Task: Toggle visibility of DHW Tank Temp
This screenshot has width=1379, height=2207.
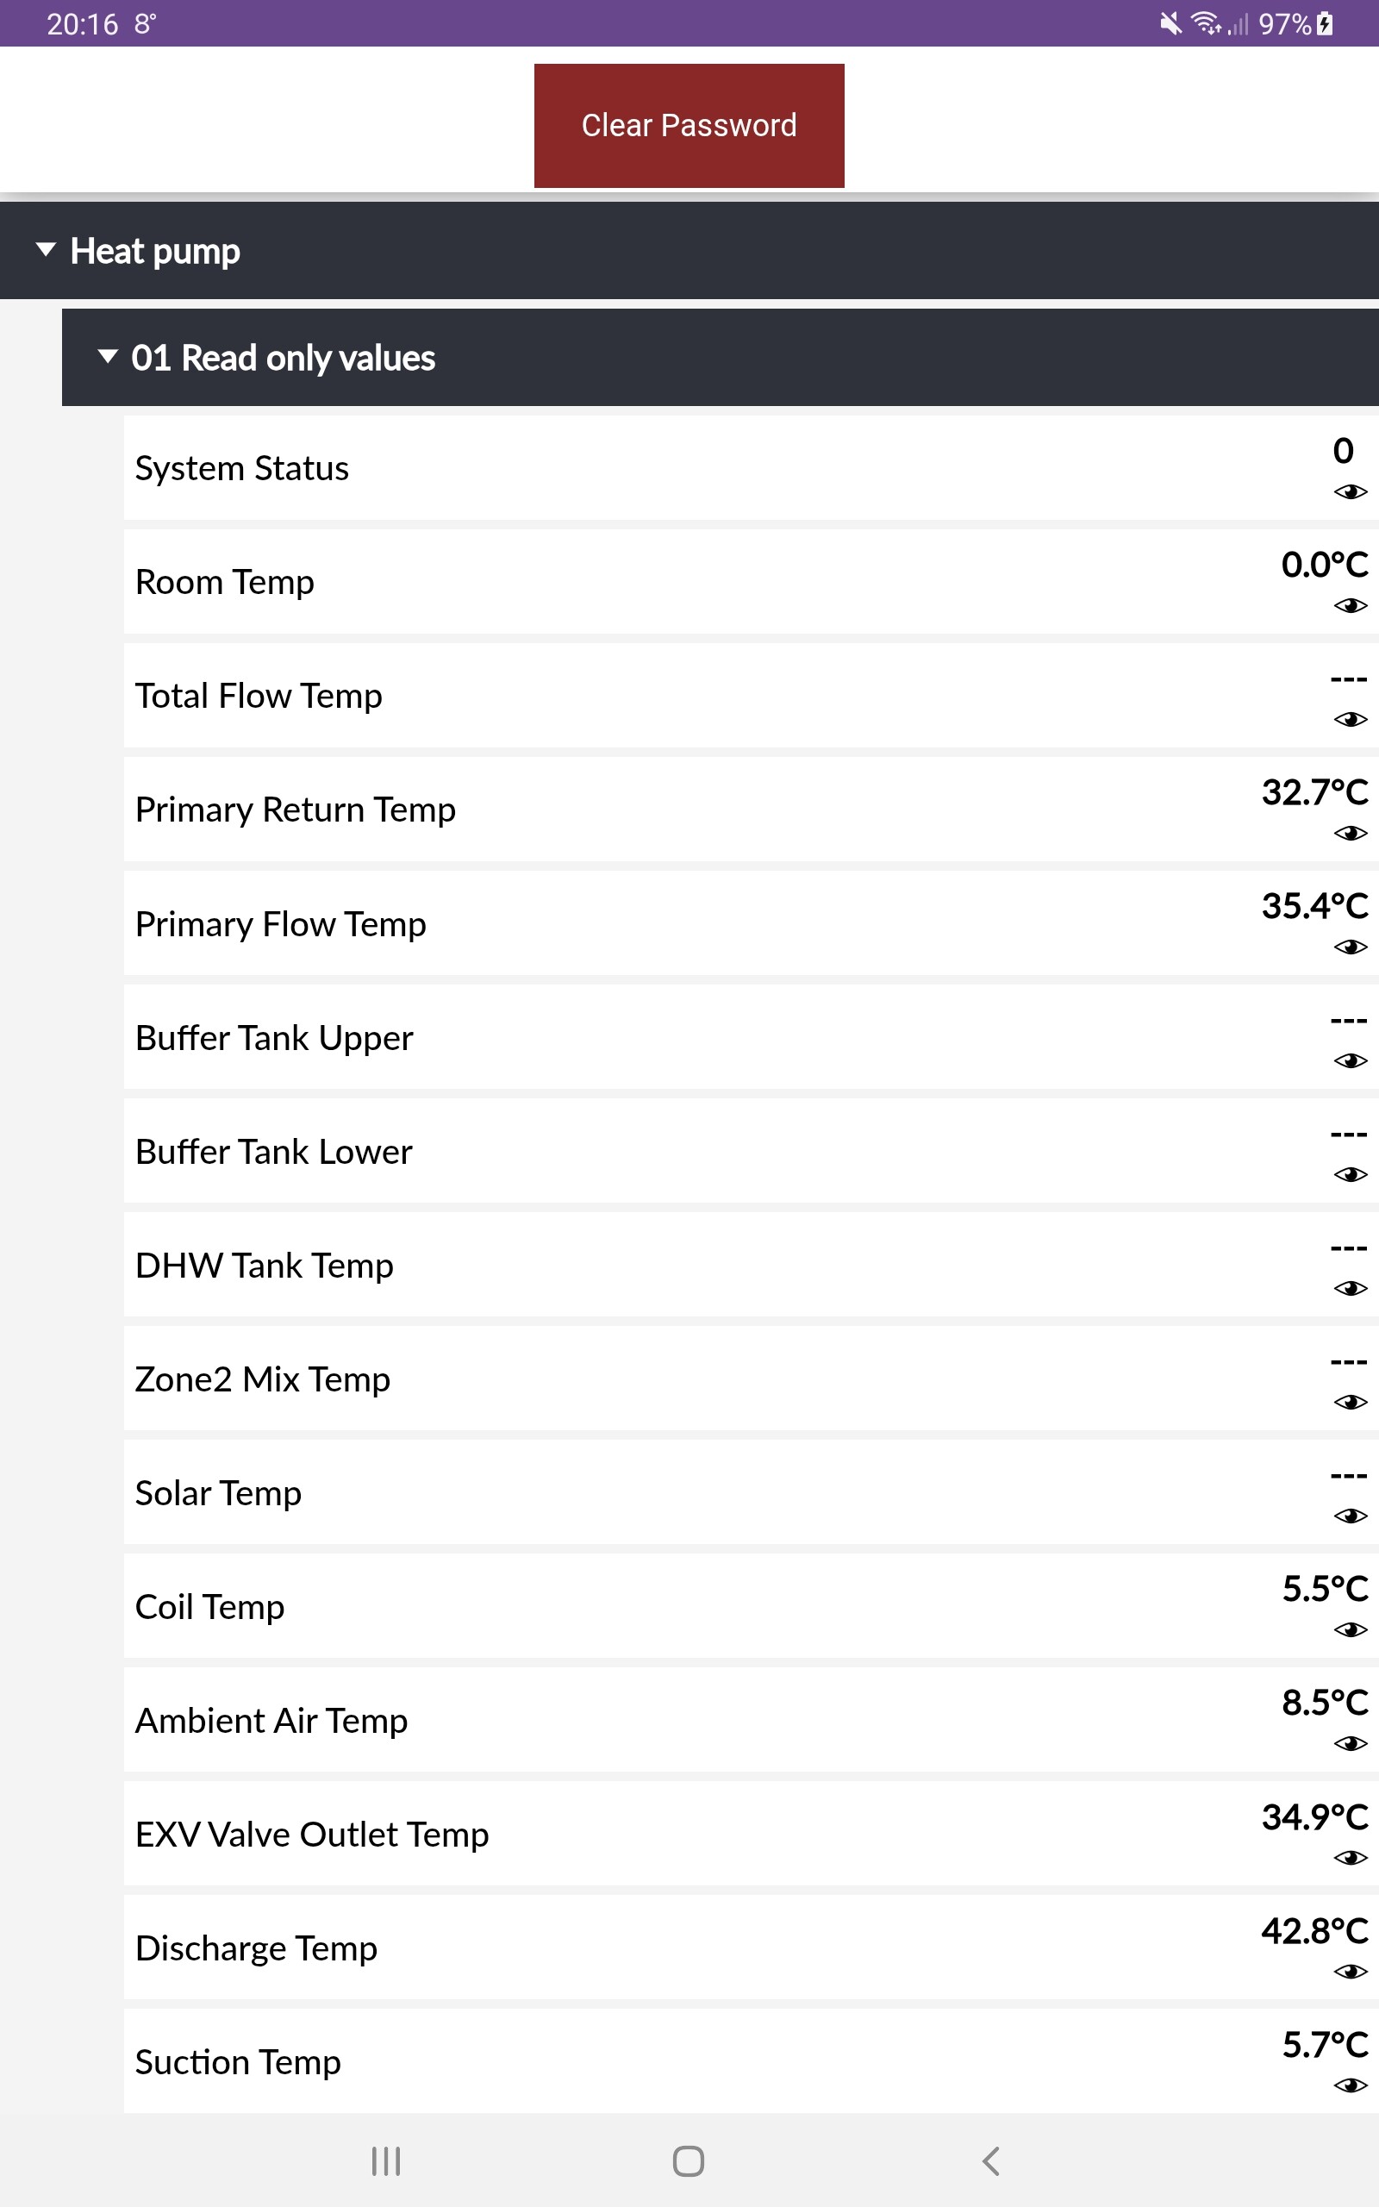Action: point(1350,1289)
